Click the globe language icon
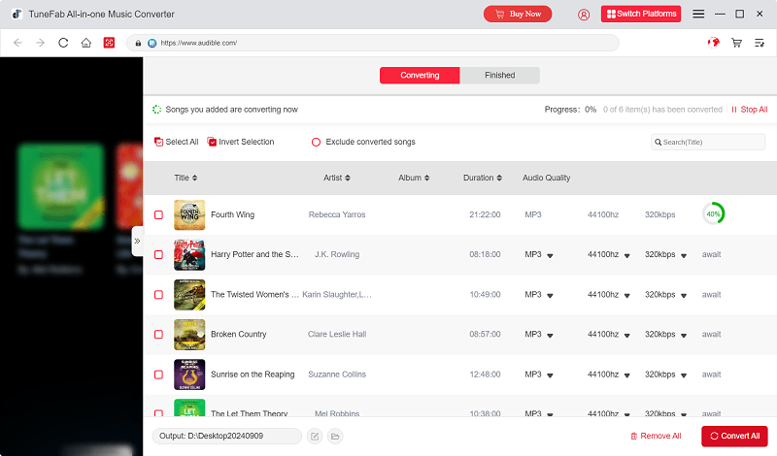 (713, 43)
